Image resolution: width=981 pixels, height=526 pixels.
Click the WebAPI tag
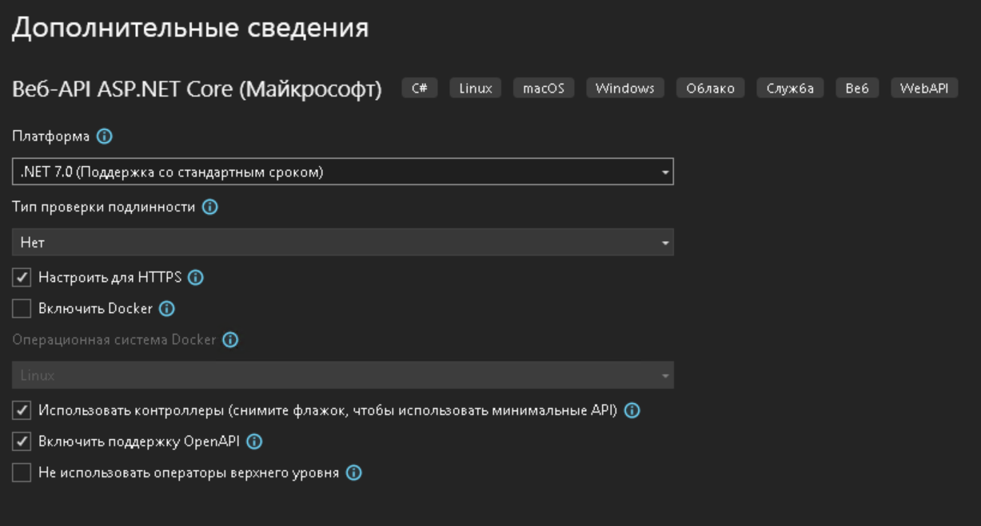pos(924,89)
